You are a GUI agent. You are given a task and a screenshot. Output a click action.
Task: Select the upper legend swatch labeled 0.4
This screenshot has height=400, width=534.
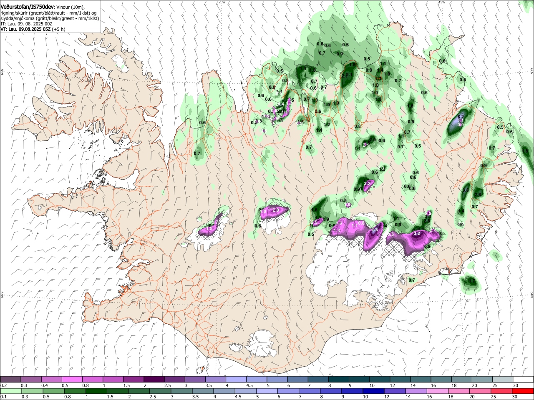(51, 380)
